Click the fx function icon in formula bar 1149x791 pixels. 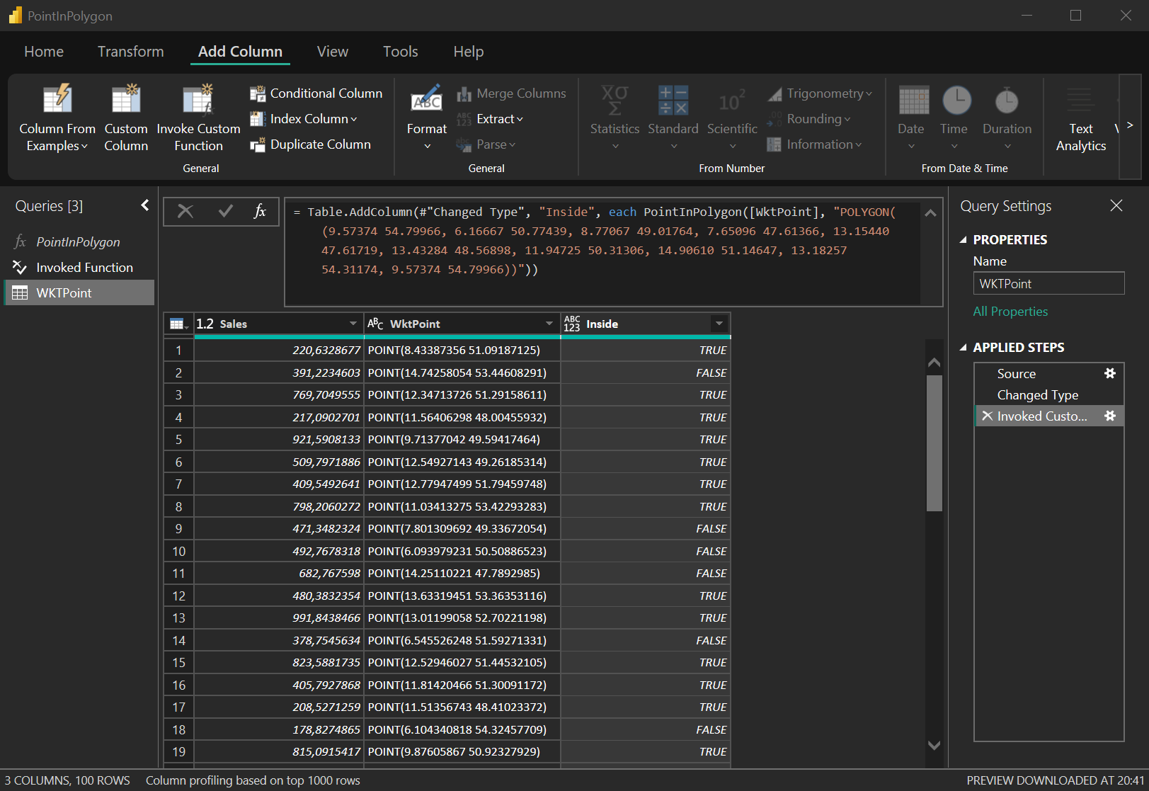(x=260, y=211)
